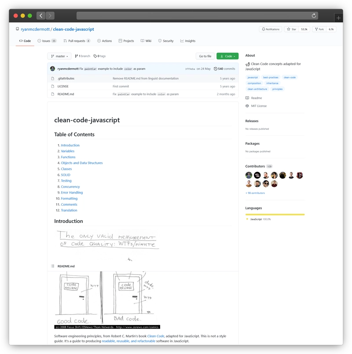The image size is (352, 354).
Task: Switch to the Security tab
Action: [x=166, y=41]
